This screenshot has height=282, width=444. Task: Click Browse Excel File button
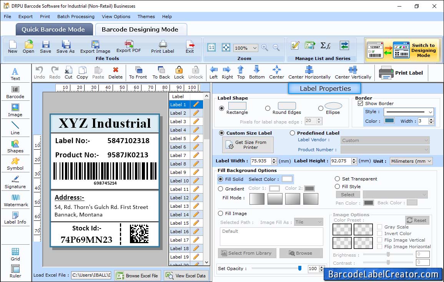pyautogui.click(x=138, y=275)
